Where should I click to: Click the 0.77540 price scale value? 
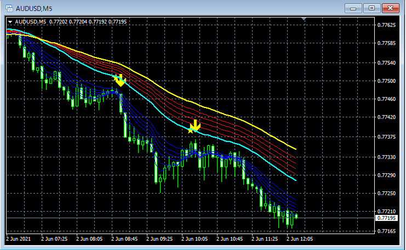386,63
